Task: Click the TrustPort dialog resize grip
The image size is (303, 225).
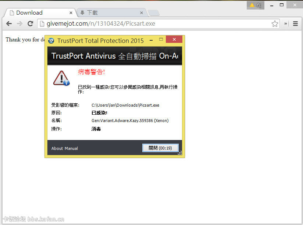Action: click(x=180, y=153)
